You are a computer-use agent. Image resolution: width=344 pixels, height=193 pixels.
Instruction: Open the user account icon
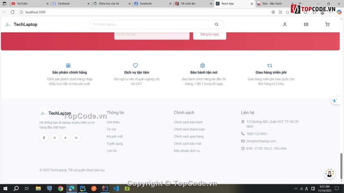[x=285, y=24]
